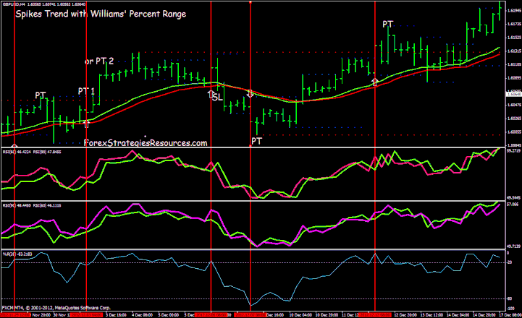The width and height of the screenshot is (522, 318).
Task: Click the '14 Dec 04:00' time axis label
Action: 458,314
